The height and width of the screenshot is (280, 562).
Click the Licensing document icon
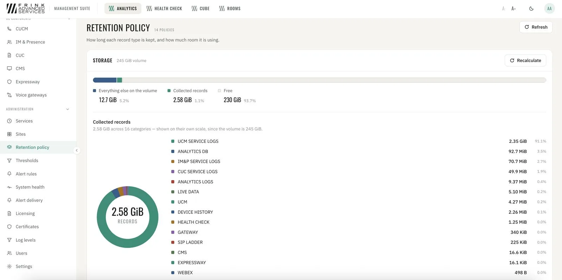point(9,214)
